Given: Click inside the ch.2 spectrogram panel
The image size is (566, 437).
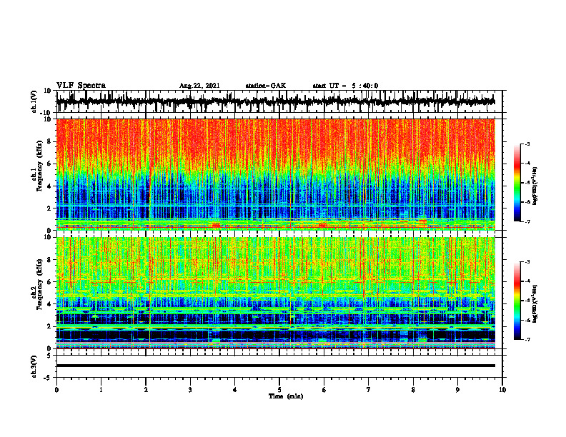Looking at the screenshot, I should pos(275,293).
